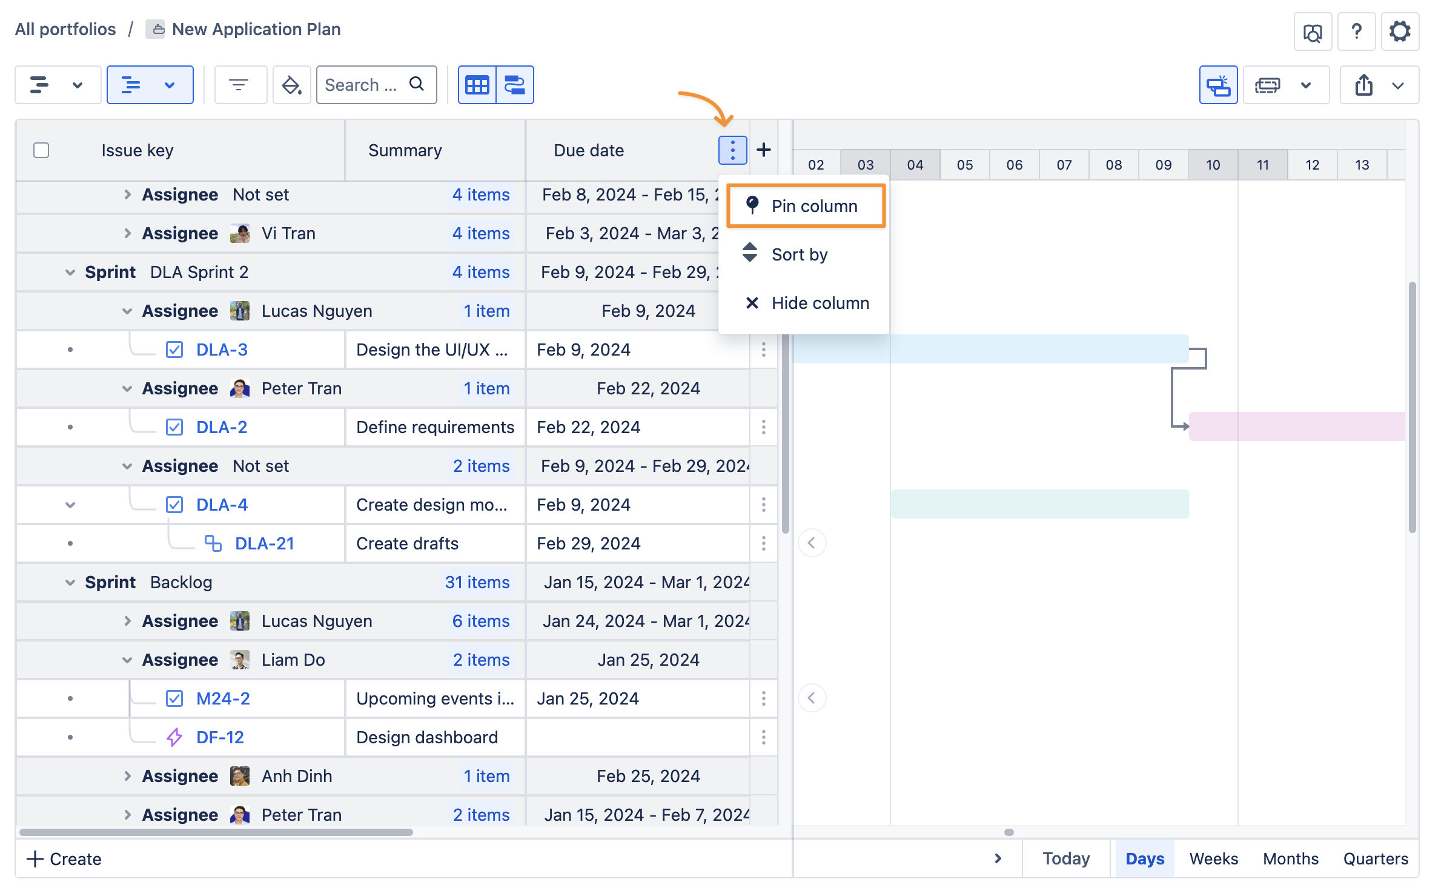1444x882 pixels.
Task: Click the filter icon in toolbar
Action: pos(239,85)
